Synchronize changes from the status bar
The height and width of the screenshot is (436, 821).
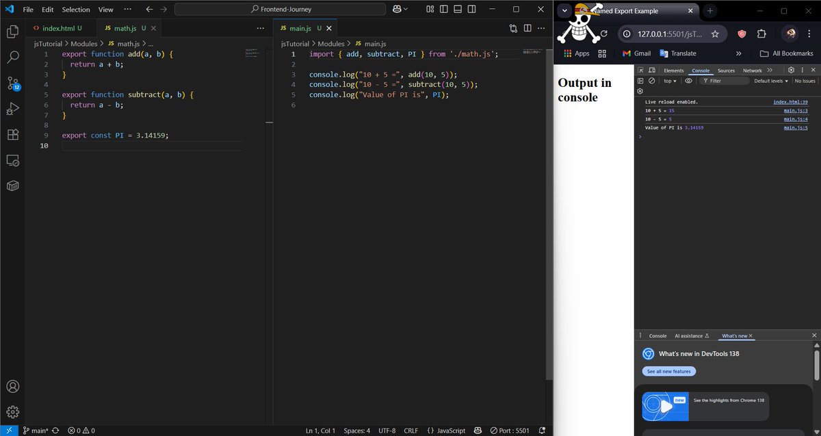tap(55, 431)
